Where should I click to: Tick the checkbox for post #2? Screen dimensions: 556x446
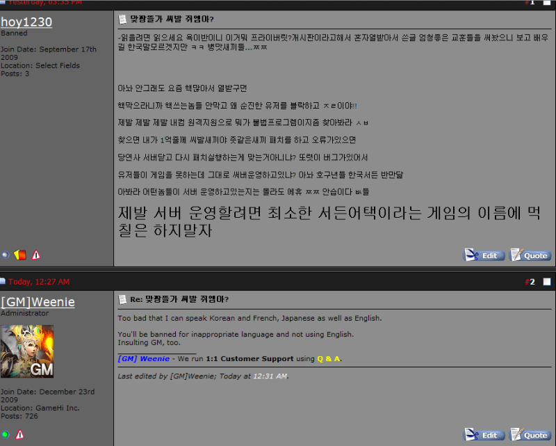click(x=547, y=282)
